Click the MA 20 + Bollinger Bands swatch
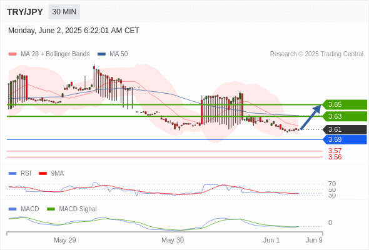 (13, 54)
